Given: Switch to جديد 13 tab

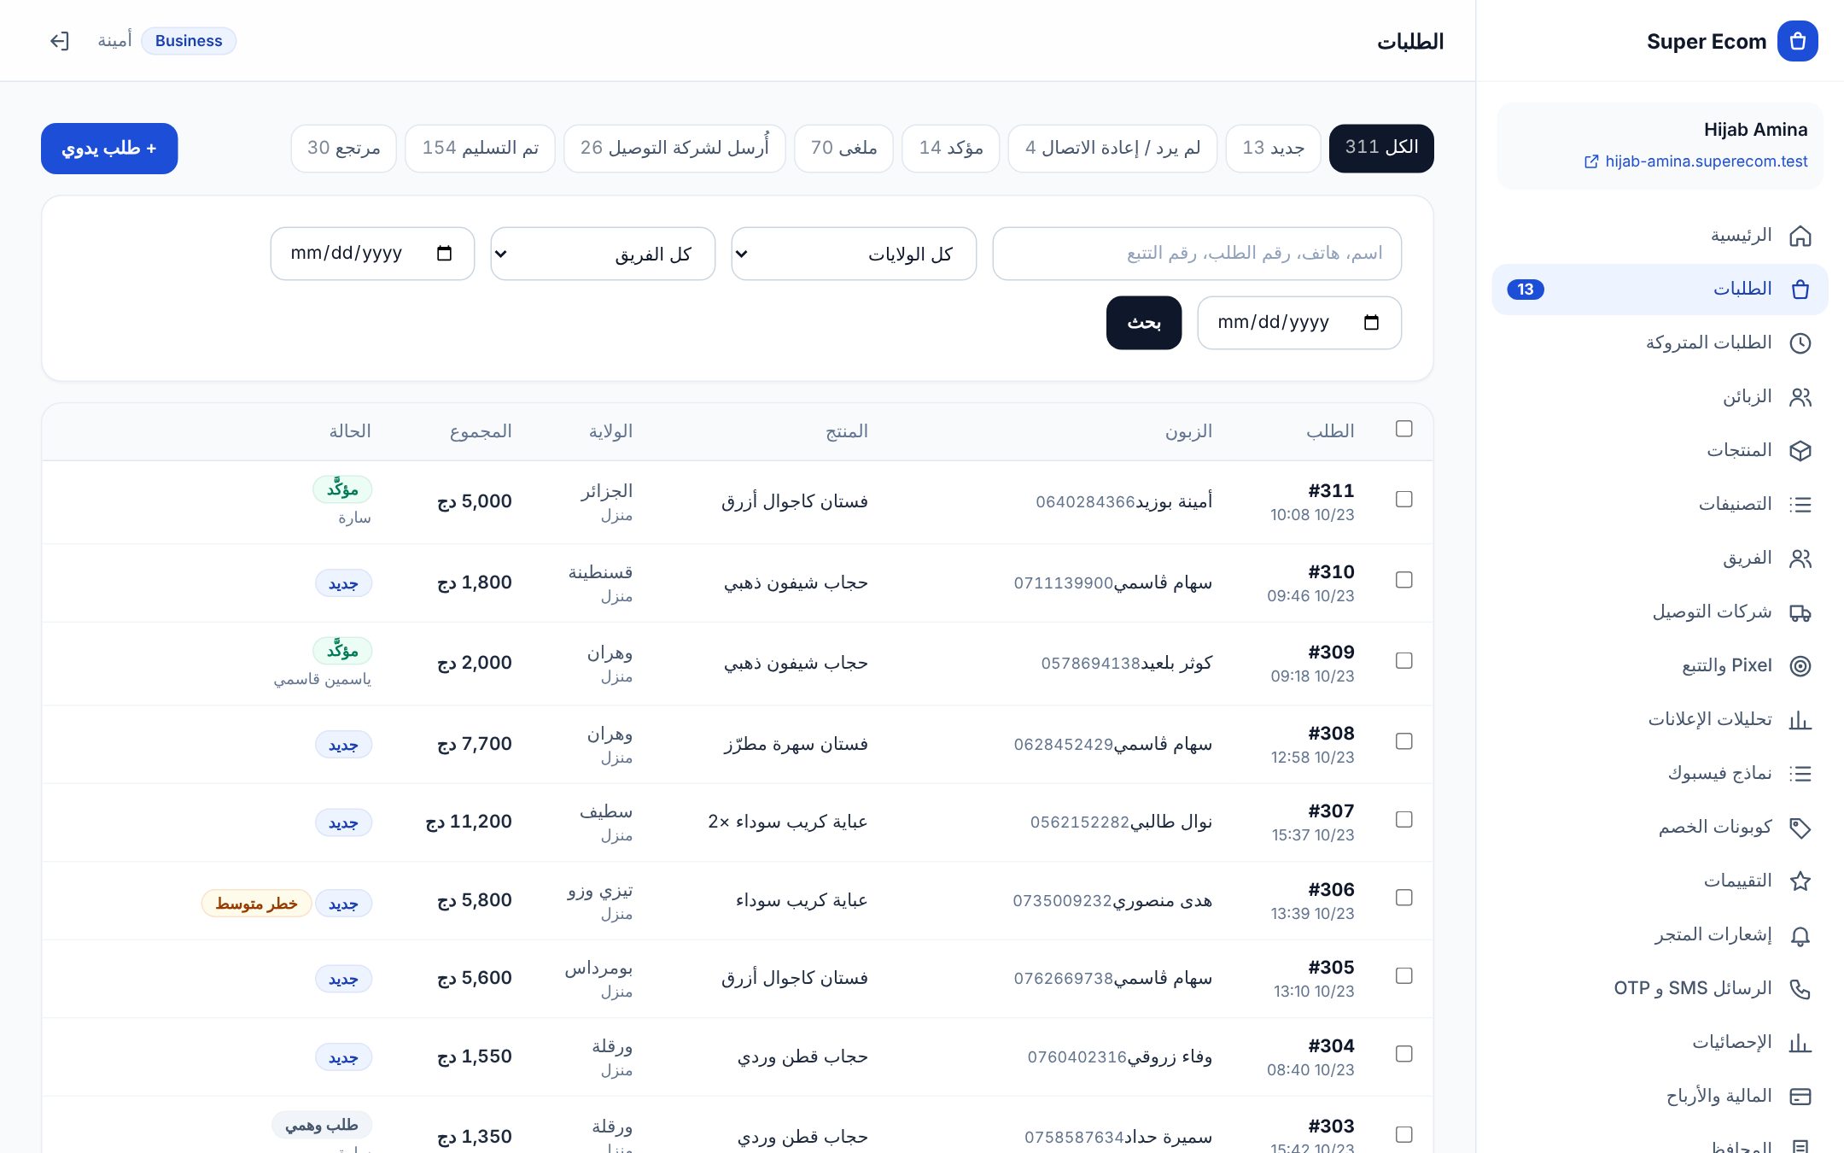Looking at the screenshot, I should 1273,148.
